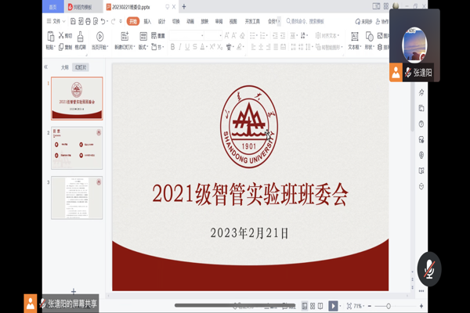Insert a Text Box
The height and width of the screenshot is (313, 470).
355,37
